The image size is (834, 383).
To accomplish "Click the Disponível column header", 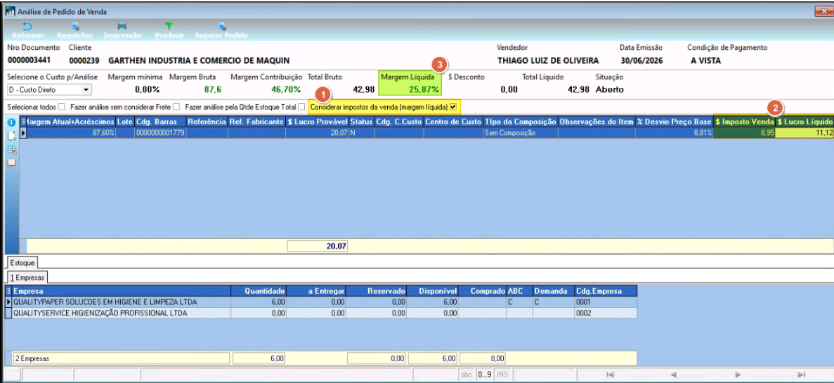I will (433, 291).
